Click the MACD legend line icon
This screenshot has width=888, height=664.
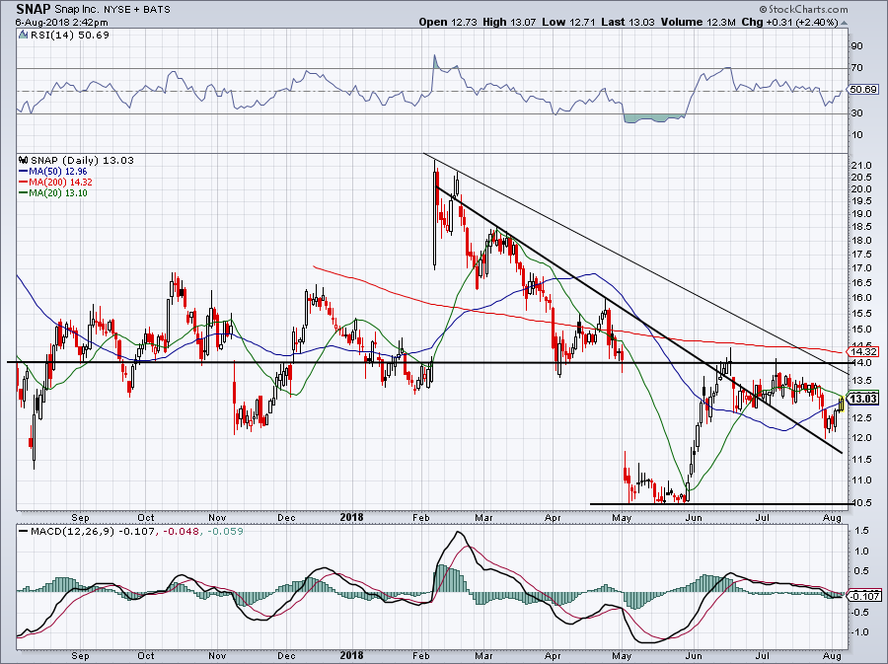pyautogui.click(x=23, y=531)
